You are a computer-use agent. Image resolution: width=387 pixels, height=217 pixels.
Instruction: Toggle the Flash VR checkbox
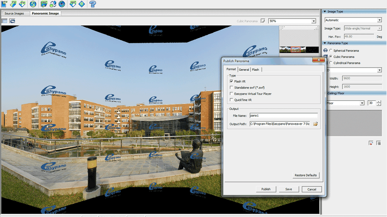(231, 81)
